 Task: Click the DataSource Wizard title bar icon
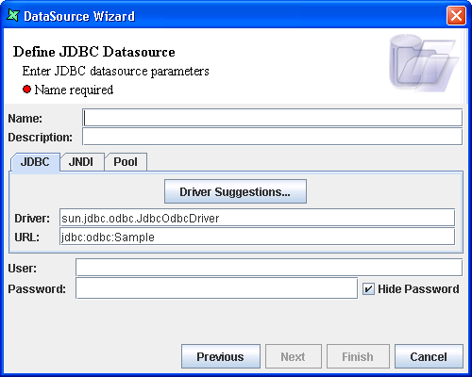pos(13,15)
